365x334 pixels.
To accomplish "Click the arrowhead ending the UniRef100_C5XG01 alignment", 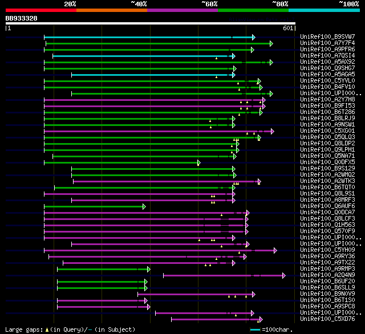I will (x=273, y=132).
